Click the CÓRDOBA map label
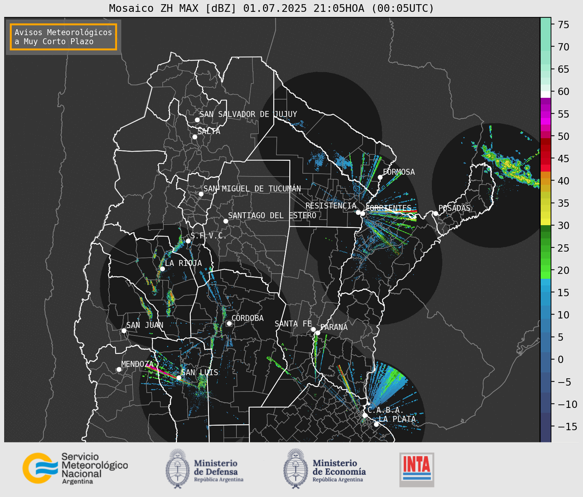This screenshot has height=497, width=583. [x=248, y=318]
